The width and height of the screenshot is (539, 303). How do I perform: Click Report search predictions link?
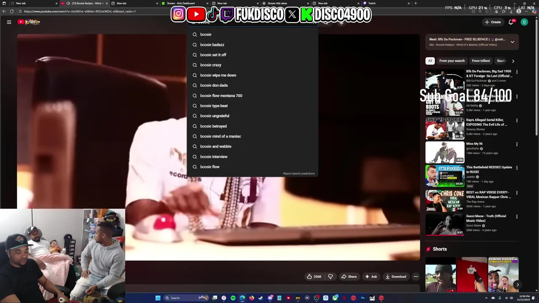tap(299, 173)
